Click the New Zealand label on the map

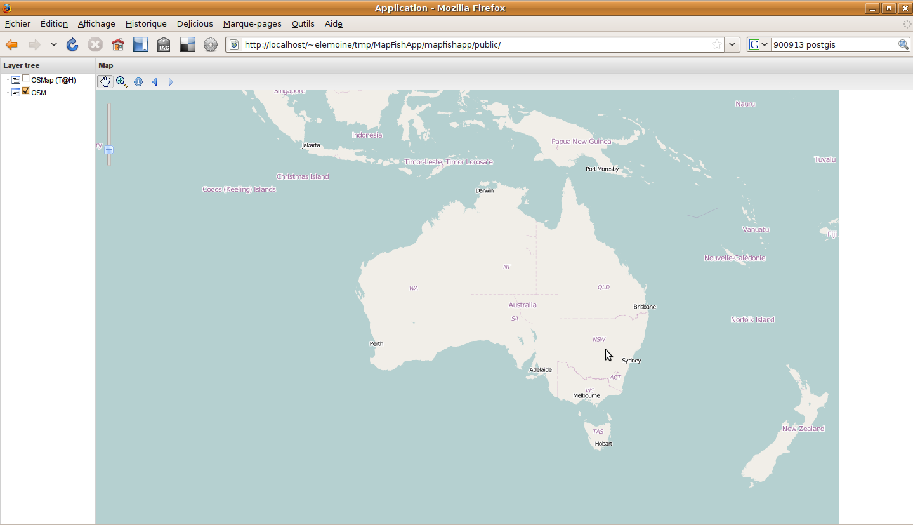[x=803, y=429]
